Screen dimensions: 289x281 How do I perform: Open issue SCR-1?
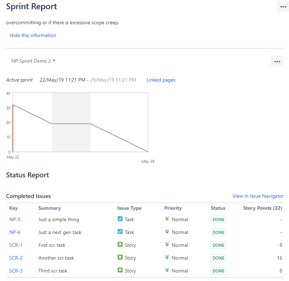click(16, 245)
